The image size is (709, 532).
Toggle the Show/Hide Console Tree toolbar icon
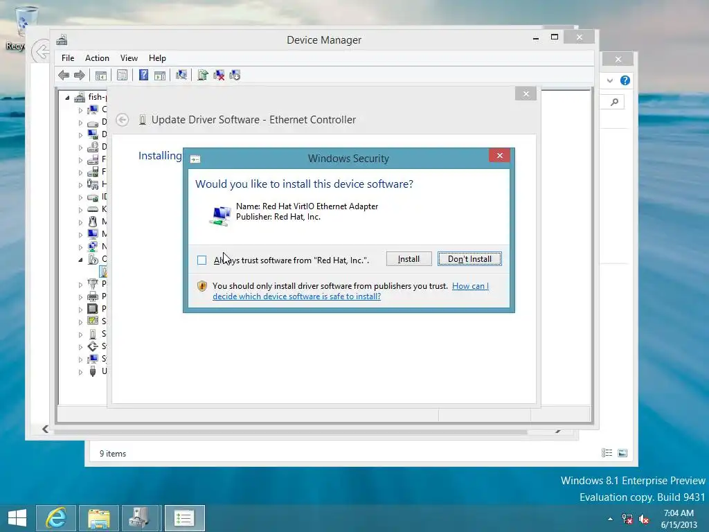101,75
